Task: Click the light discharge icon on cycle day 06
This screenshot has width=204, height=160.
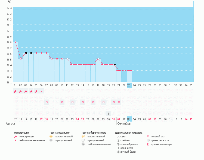Action: coord(41,91)
